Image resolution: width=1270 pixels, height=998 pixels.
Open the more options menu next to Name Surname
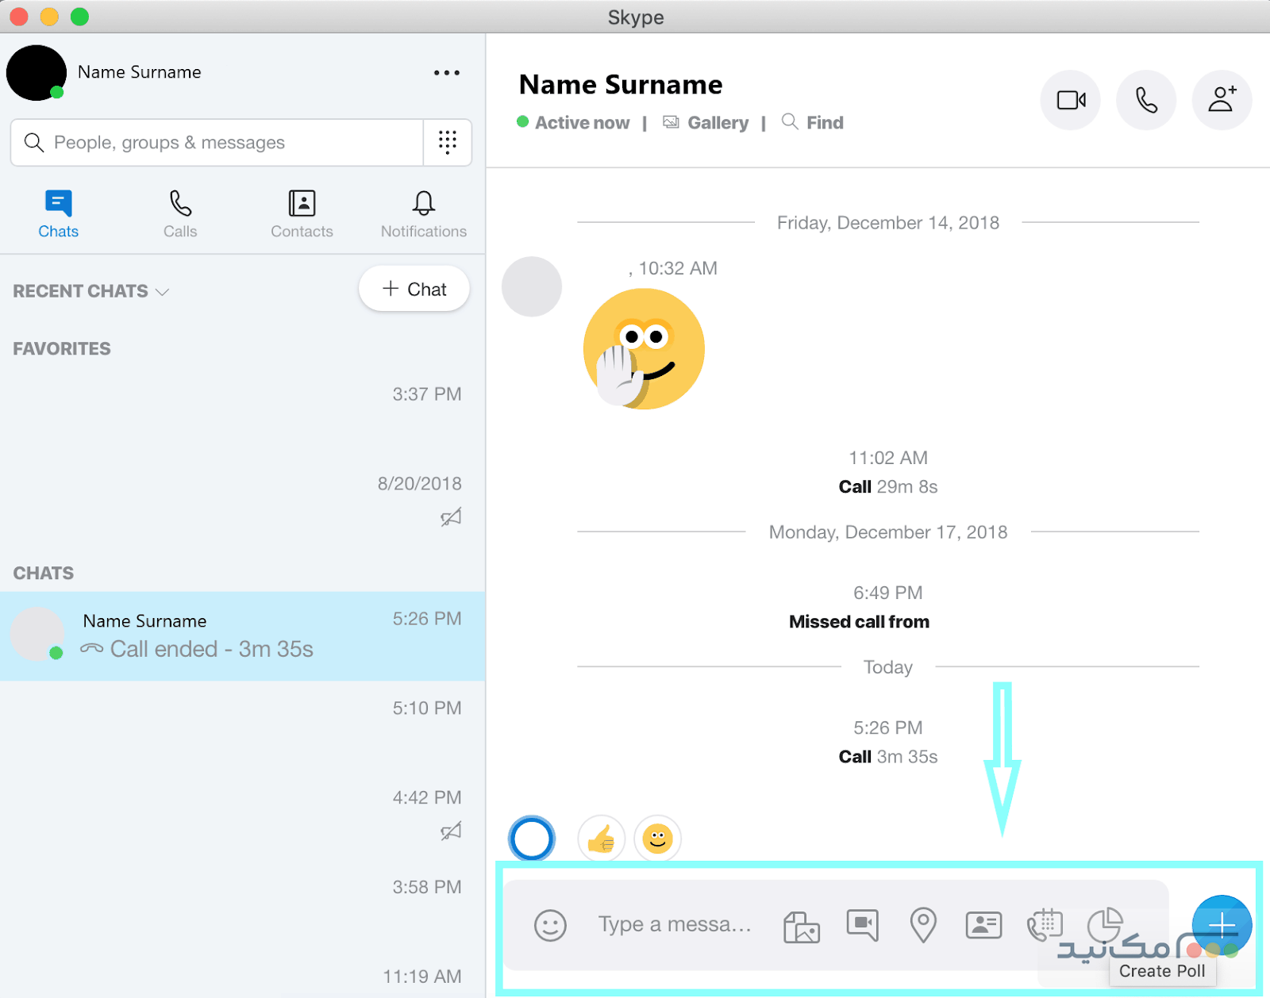pos(447,72)
